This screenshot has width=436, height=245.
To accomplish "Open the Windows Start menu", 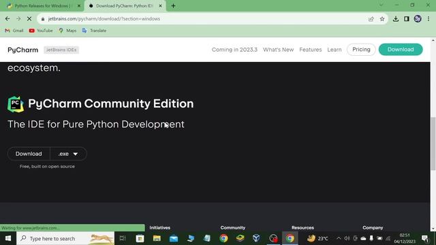I will coord(8,238).
